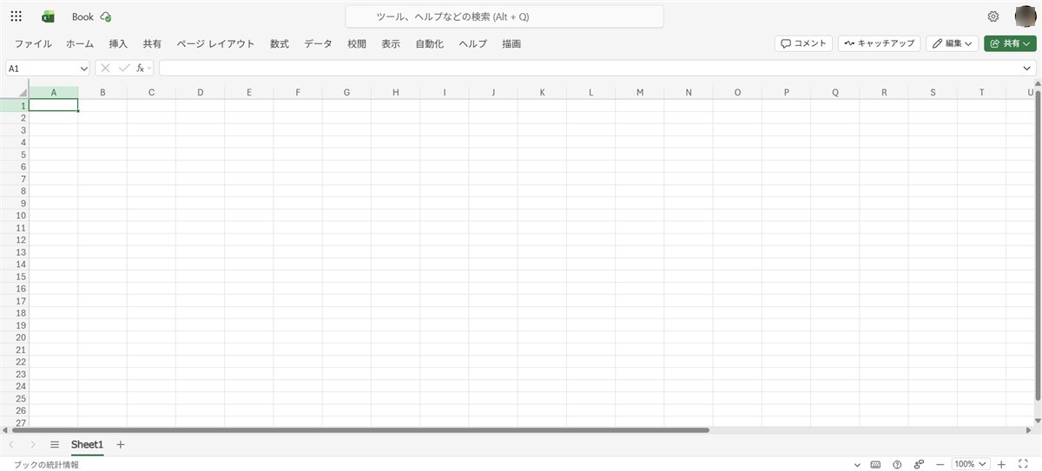Zoom in with the plus icon in status bar
The height and width of the screenshot is (471, 1042).
[x=1001, y=464]
